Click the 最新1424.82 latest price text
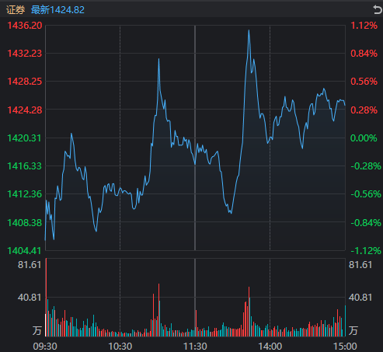Screen dimensions: 383x352 click(x=57, y=10)
